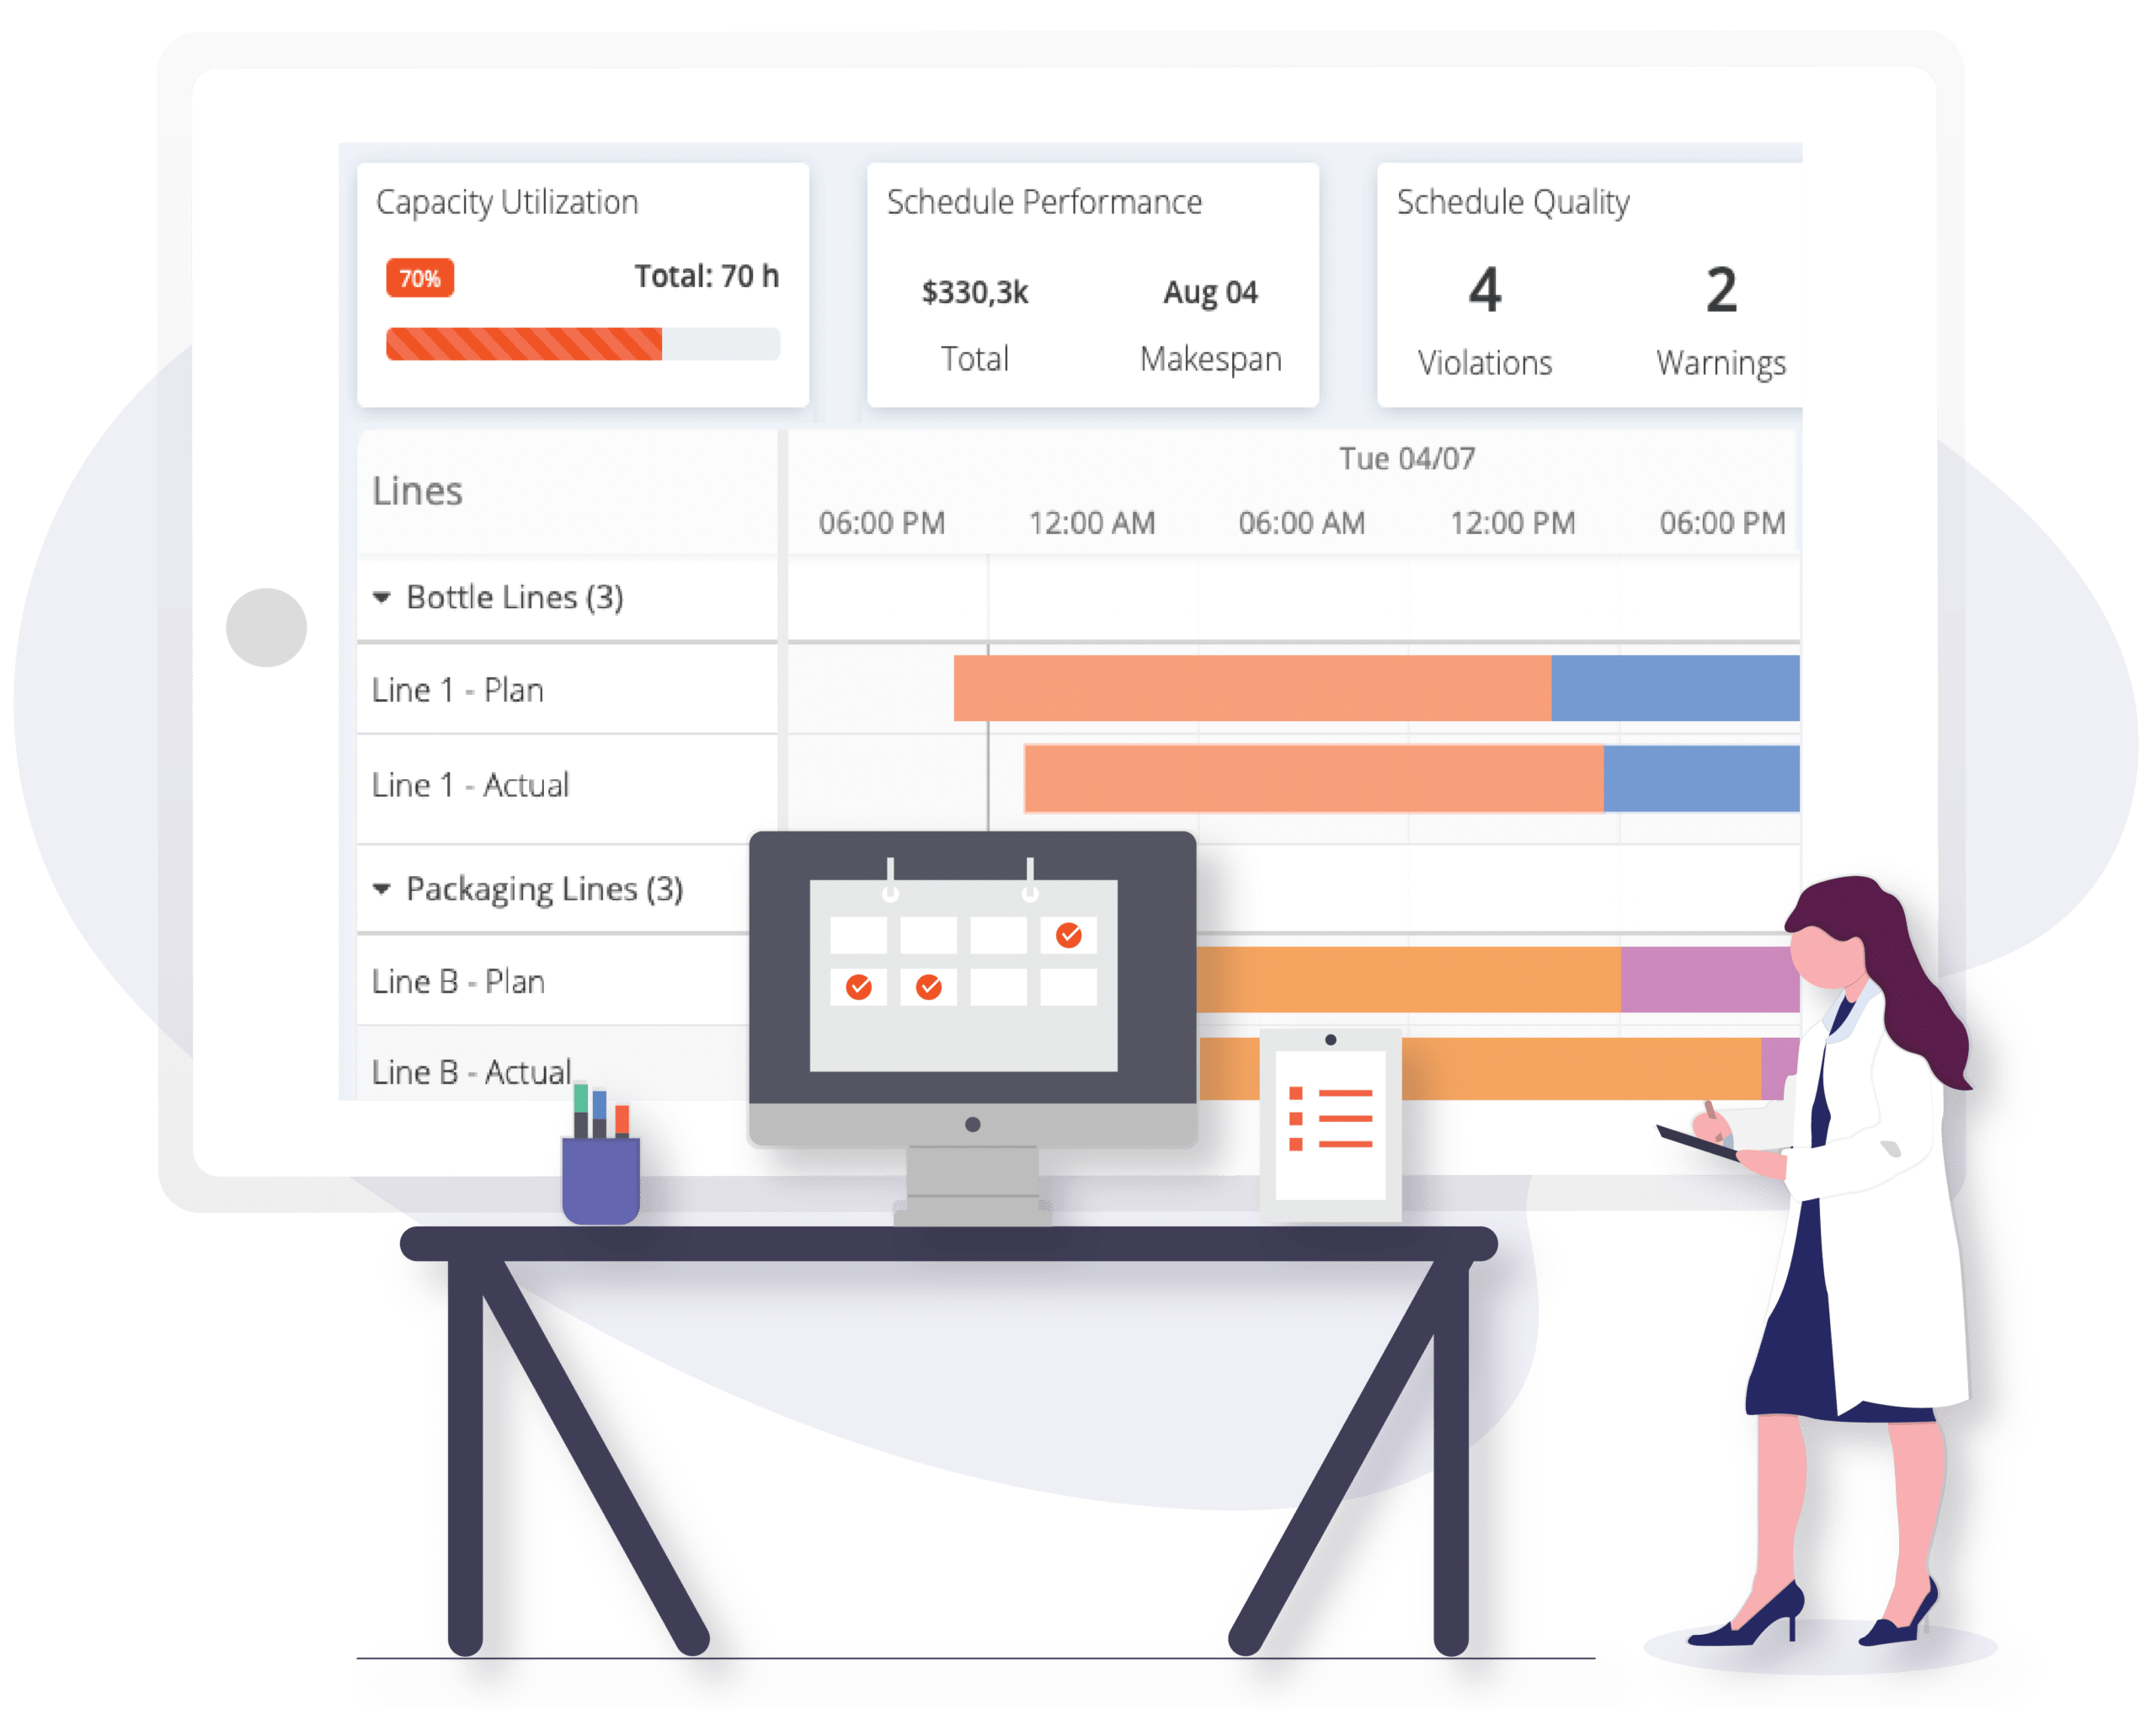Click the 06:00 AM time column header
2156x1709 pixels.
[x=1301, y=523]
